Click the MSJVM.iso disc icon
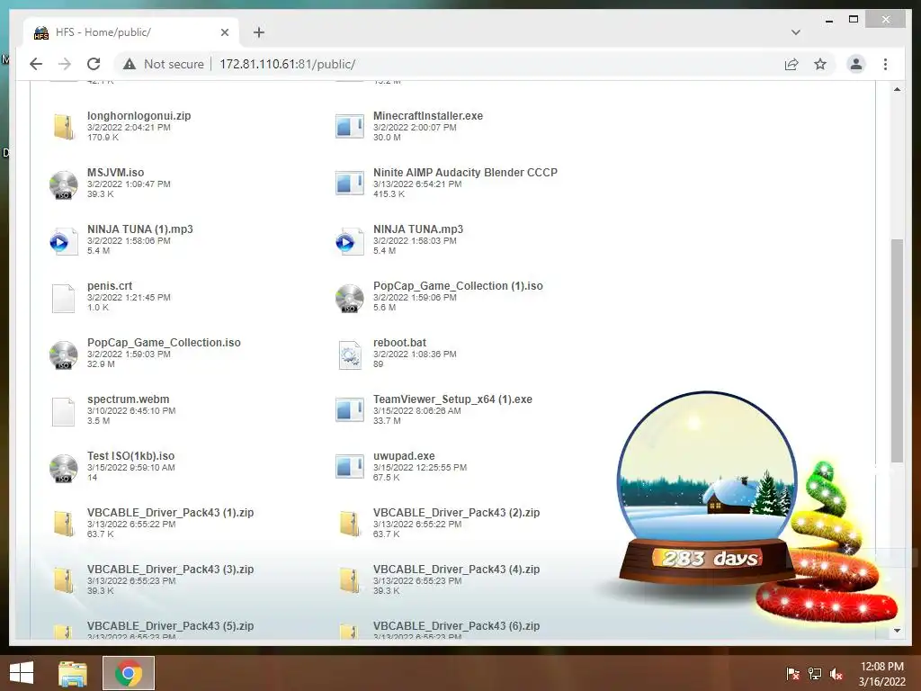Screen dimensions: 921x691 point(64,184)
